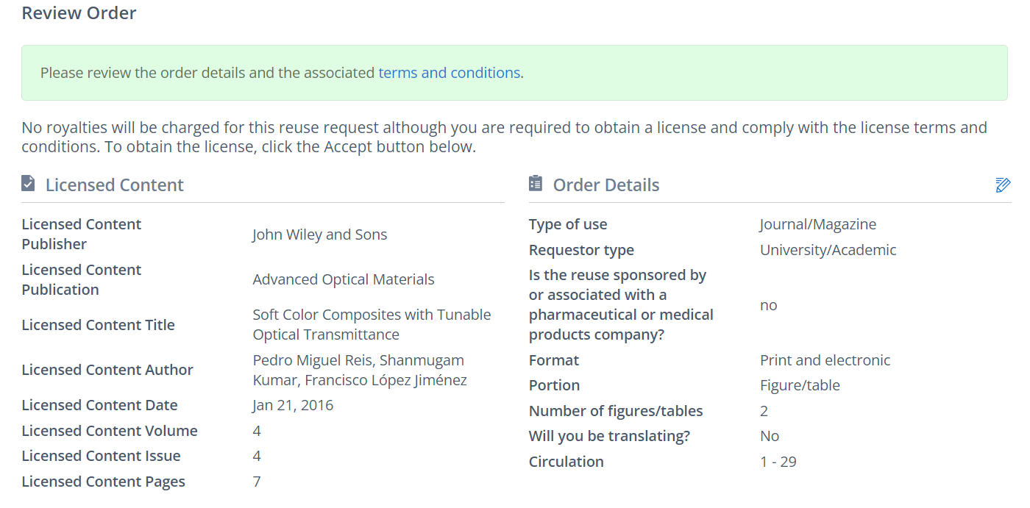The image size is (1030, 508).
Task: Click the Will you be translating label
Action: click(609, 436)
